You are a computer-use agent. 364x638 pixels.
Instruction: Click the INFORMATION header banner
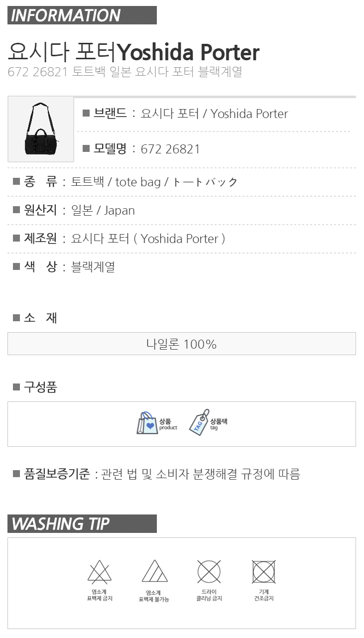(82, 15)
